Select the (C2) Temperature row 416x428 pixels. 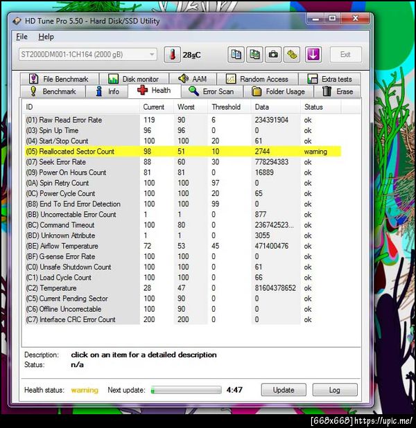pyautogui.click(x=182, y=288)
